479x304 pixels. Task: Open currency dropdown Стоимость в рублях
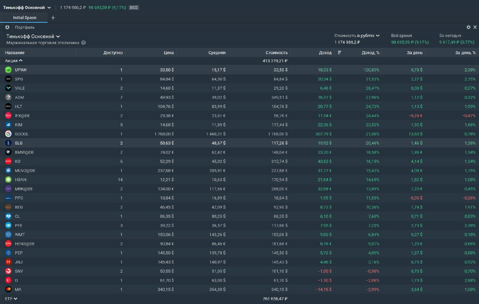click(357, 35)
